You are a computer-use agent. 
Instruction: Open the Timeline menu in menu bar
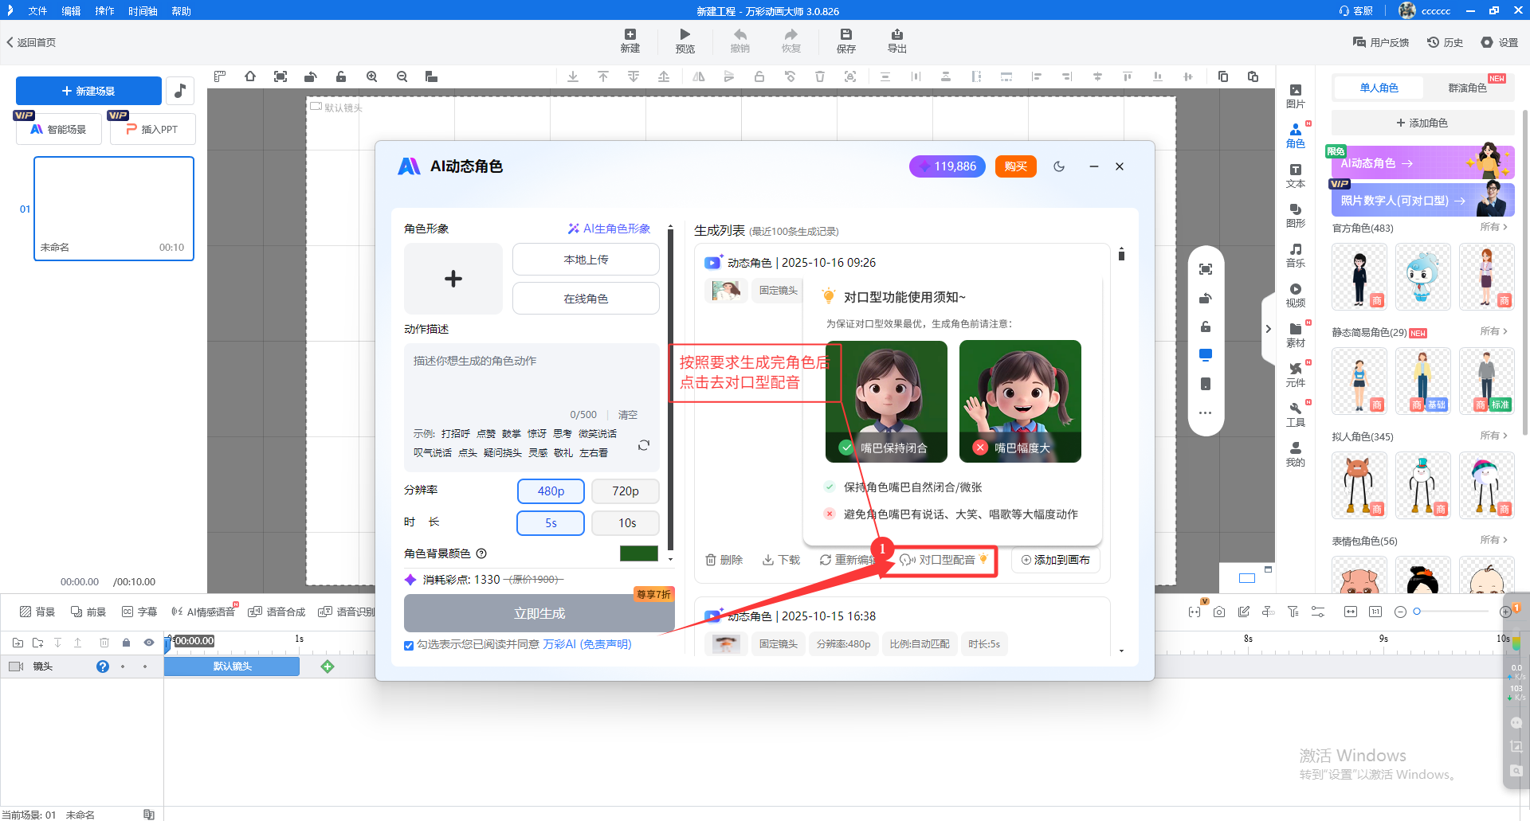tap(143, 11)
